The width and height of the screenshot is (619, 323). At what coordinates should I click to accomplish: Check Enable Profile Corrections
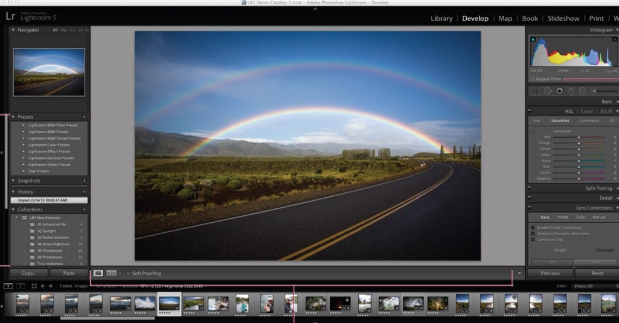pos(533,228)
